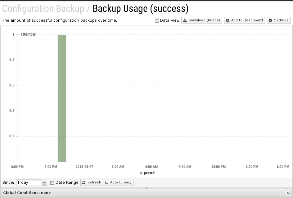Open the Since dropdown arrow

pos(44,182)
